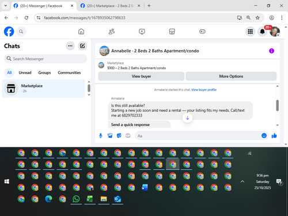Viewport: 288px width, 216px height.
Task: Go back in browser history
Action: [6, 18]
